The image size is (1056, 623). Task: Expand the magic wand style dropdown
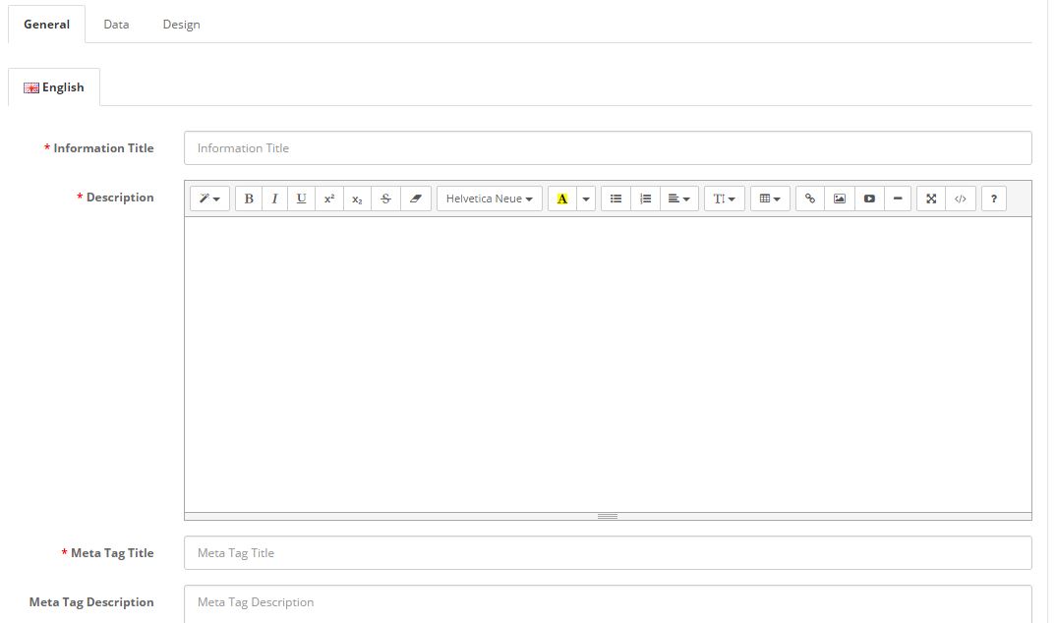(x=209, y=198)
